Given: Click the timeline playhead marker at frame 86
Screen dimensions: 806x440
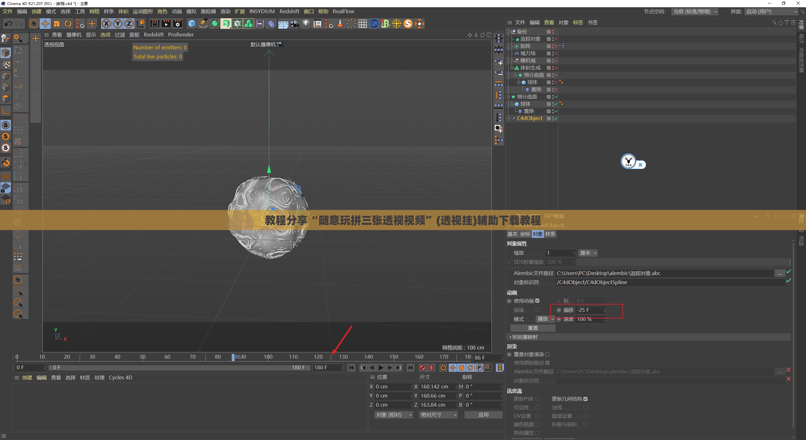Looking at the screenshot, I should pos(233,357).
